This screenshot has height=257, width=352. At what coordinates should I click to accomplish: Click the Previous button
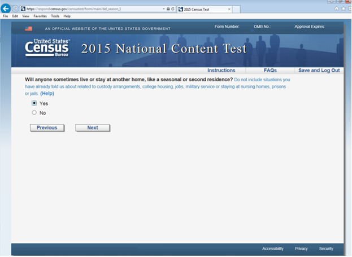[47, 128]
